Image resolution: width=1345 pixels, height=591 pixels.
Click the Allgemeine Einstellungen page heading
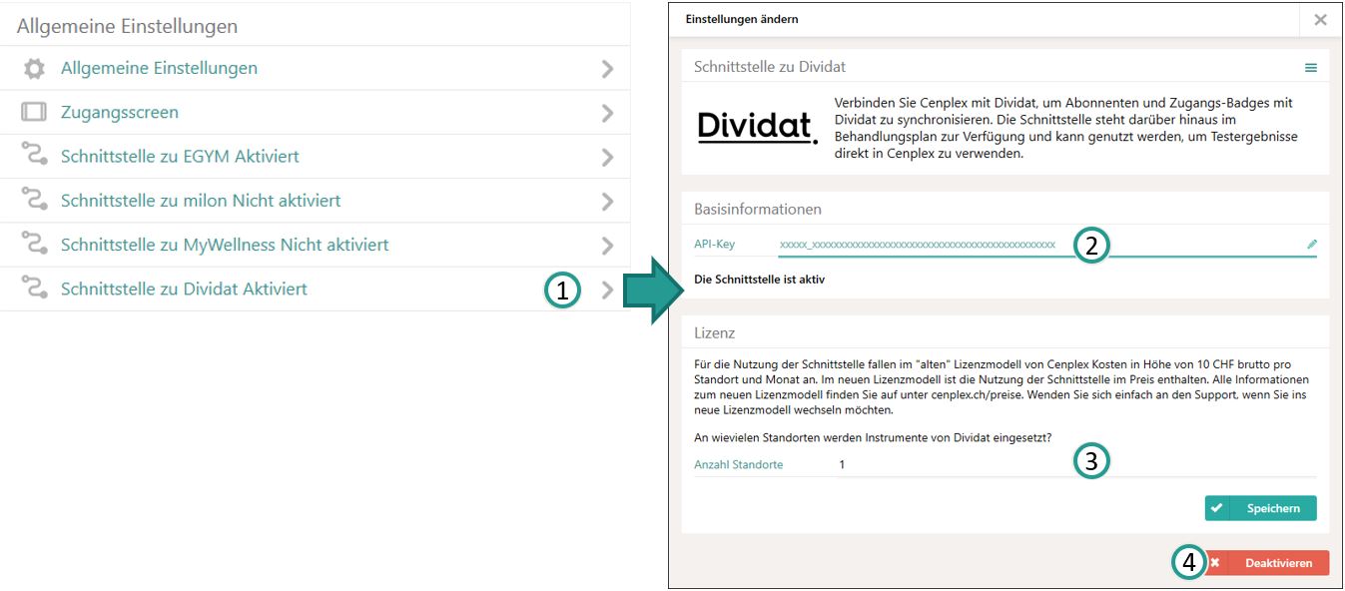pos(127,26)
